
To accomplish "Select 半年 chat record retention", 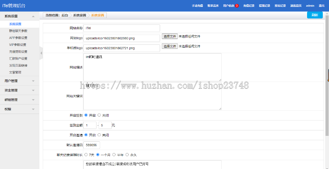I will coord(114,155).
